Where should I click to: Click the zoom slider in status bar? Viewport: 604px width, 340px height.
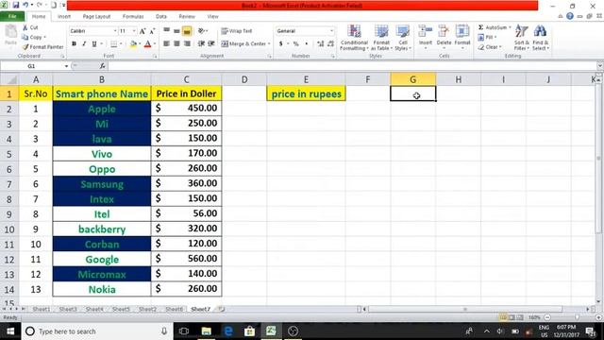click(x=577, y=317)
